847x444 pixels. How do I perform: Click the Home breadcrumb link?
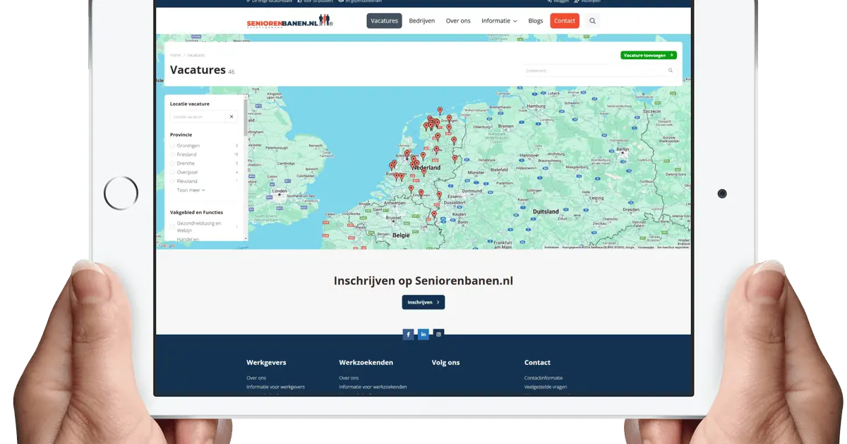click(175, 55)
